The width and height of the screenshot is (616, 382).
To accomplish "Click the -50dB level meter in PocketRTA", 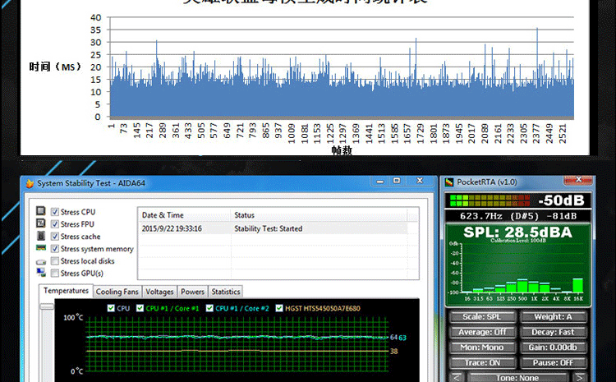I will [x=517, y=200].
